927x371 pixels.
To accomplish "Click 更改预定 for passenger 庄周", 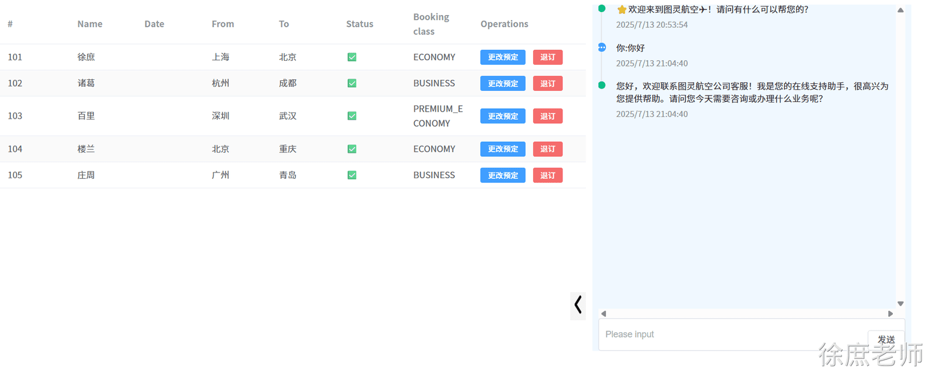I will coord(503,175).
